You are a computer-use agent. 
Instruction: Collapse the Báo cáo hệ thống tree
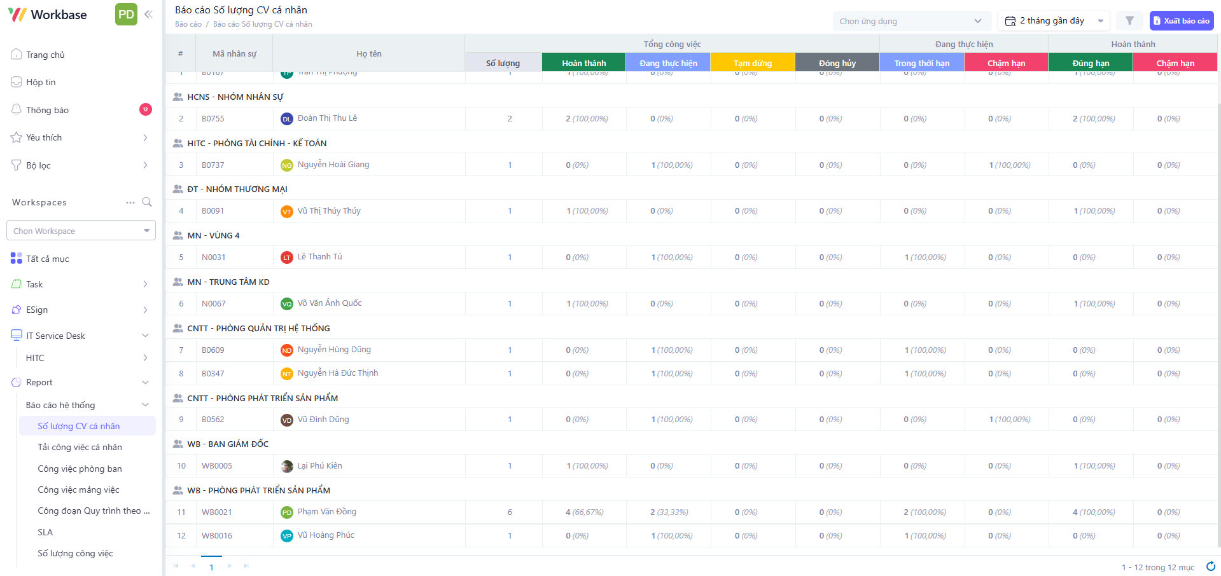(x=145, y=405)
